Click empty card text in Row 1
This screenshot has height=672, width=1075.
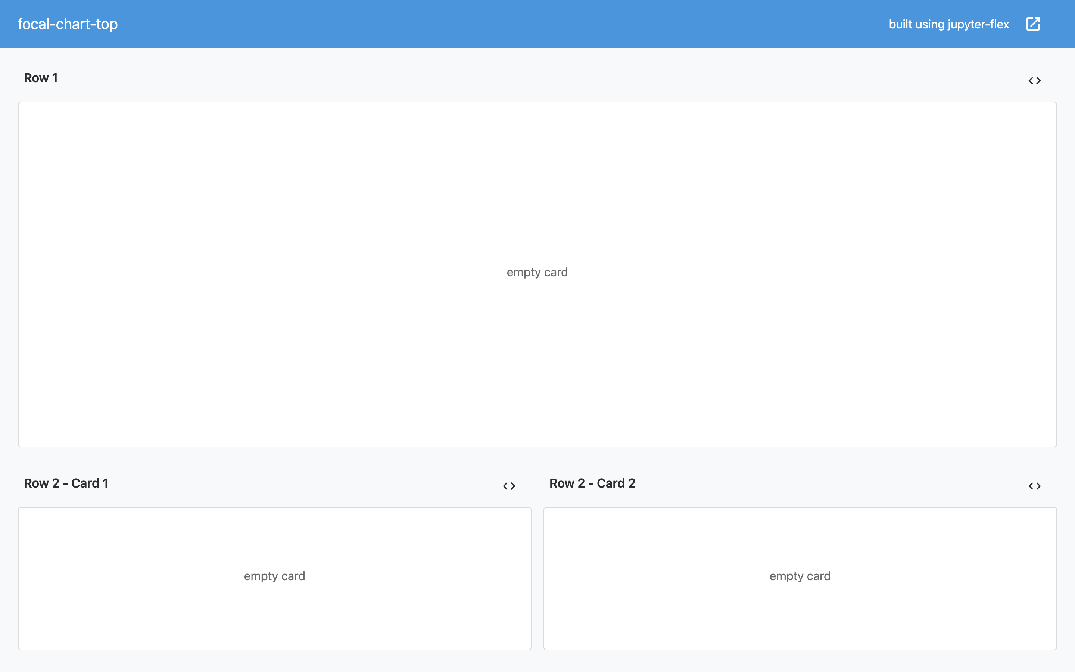pyautogui.click(x=537, y=272)
